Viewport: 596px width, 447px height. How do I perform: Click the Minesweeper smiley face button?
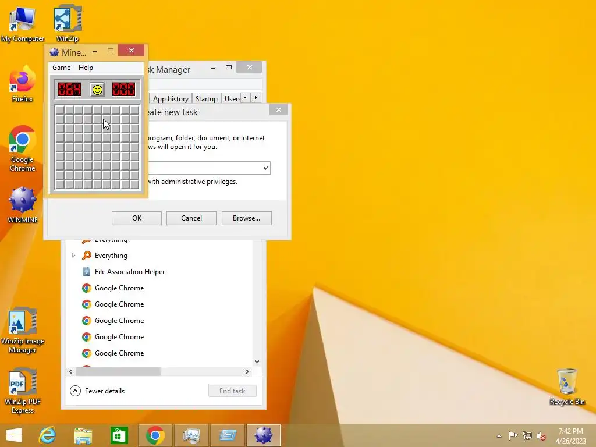pos(97,90)
